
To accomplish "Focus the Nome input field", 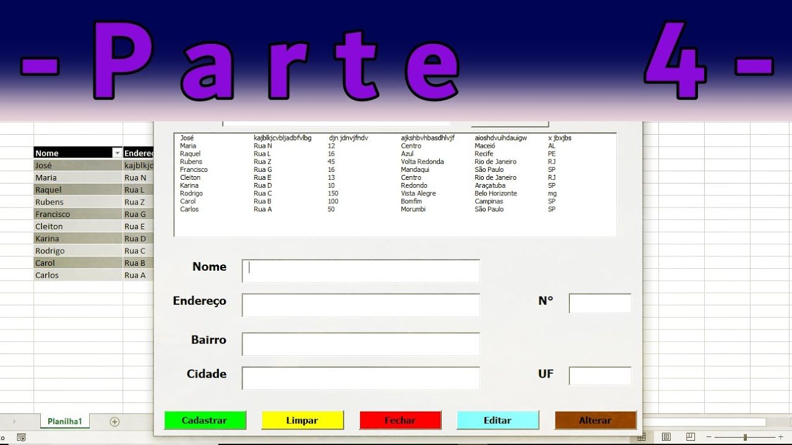I will pyautogui.click(x=361, y=271).
